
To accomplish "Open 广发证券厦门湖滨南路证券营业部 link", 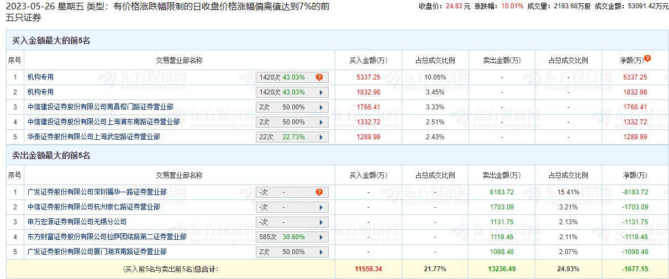I will (x=97, y=251).
